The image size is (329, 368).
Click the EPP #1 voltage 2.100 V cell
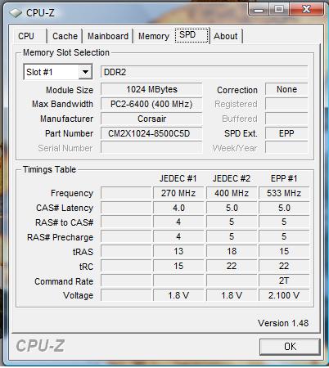[x=284, y=295]
